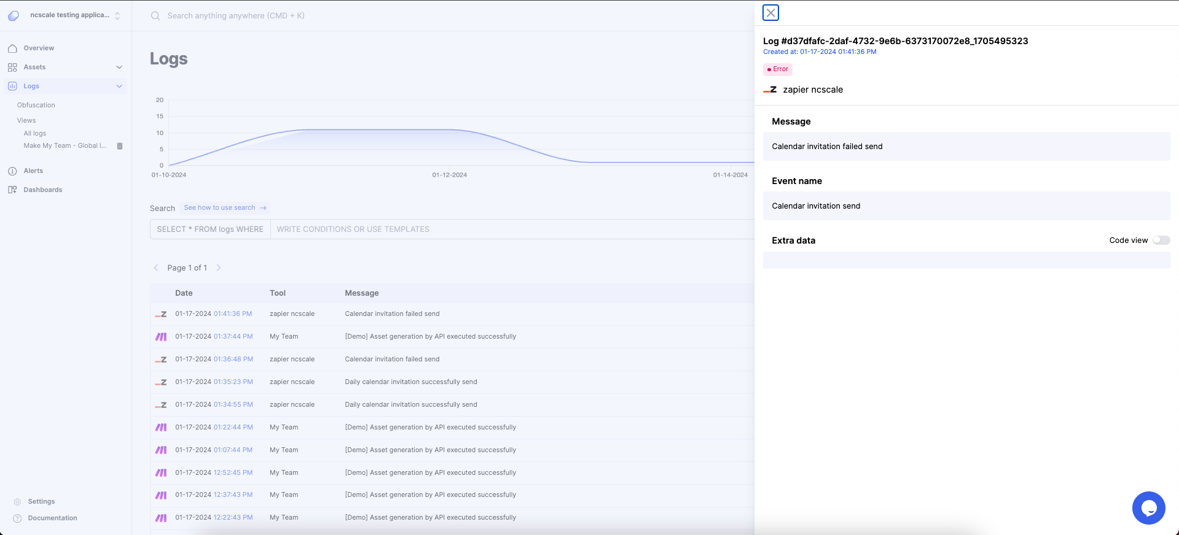Focus the global search field
Viewport: 1179px width, 535px height.
pos(236,16)
